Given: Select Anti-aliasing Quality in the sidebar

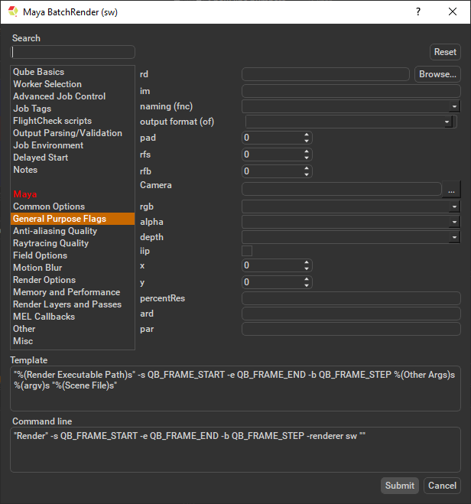Looking at the screenshot, I should (55, 231).
